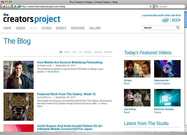Click the creators project logo

pyautogui.click(x=32, y=18)
